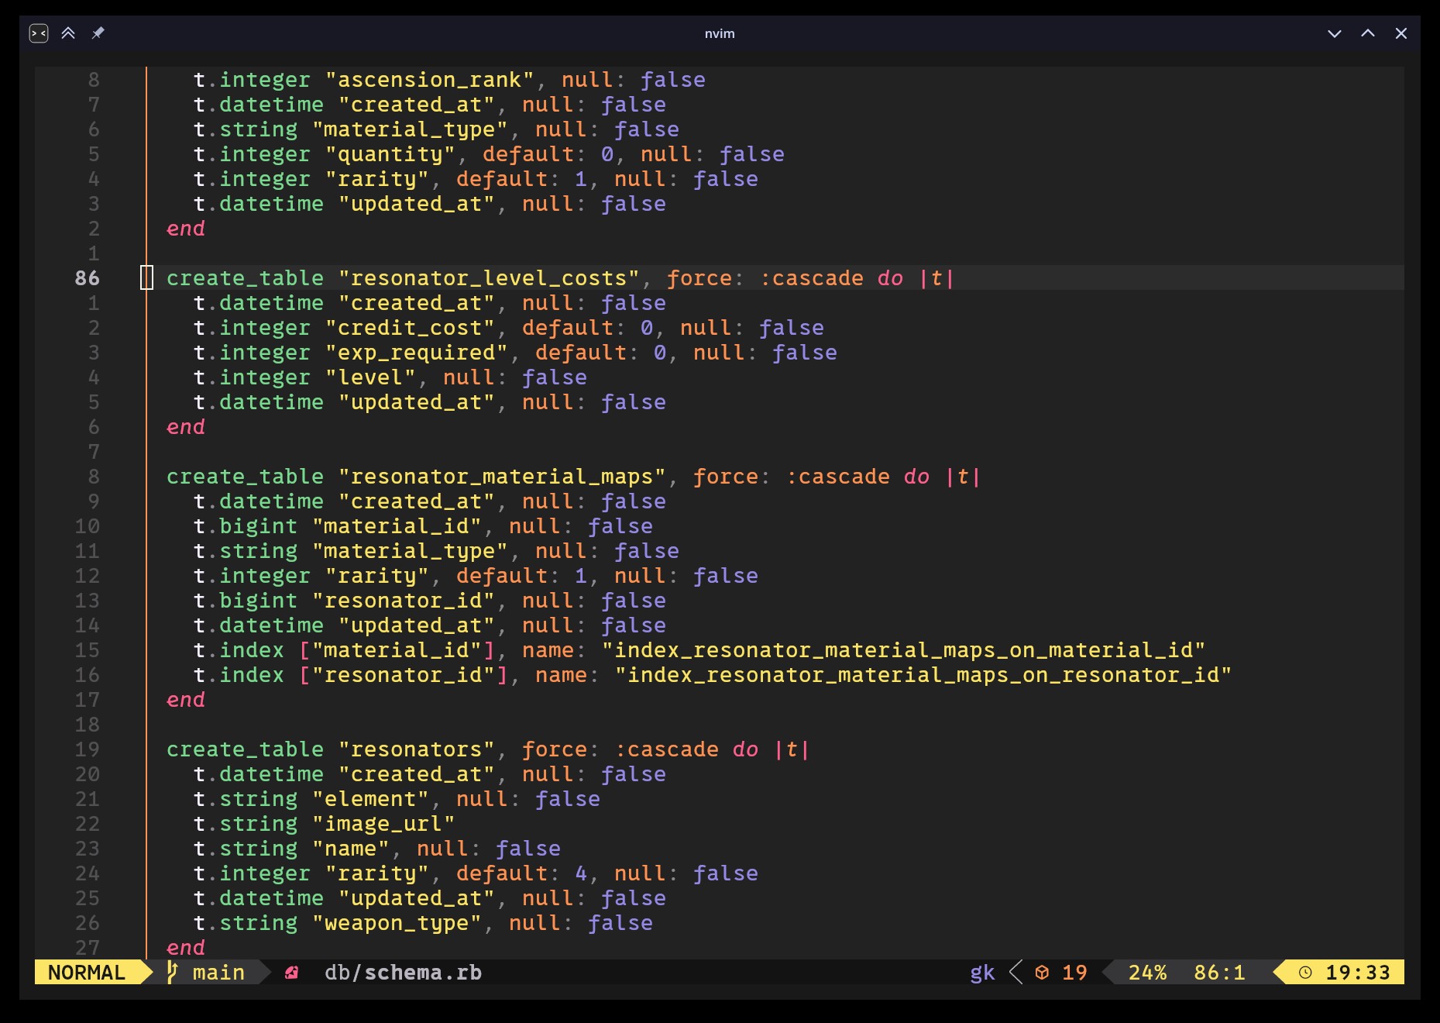Click the "weapon_type" column string
This screenshot has height=1023, width=1440.
point(396,923)
